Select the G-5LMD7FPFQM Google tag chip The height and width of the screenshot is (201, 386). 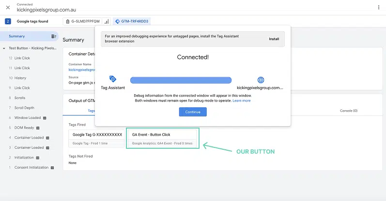pyautogui.click(x=83, y=21)
